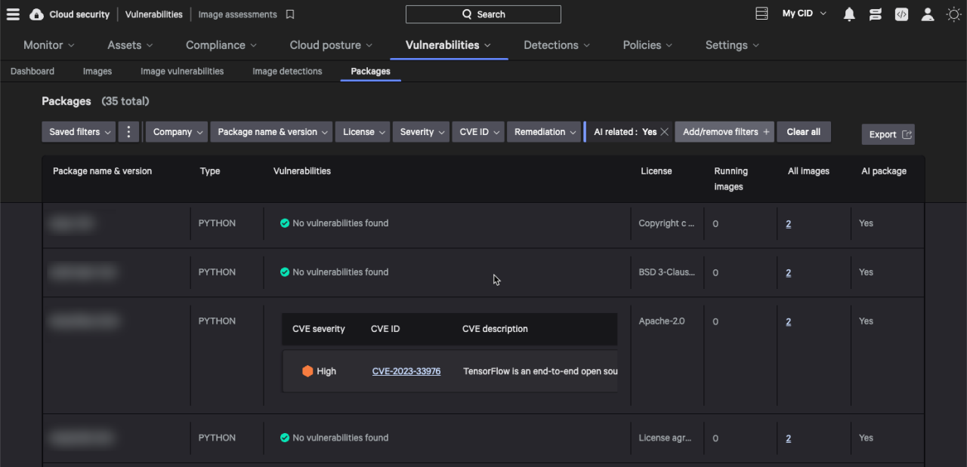The width and height of the screenshot is (967, 467).
Task: Open the Saved filters dropdown
Action: click(79, 132)
